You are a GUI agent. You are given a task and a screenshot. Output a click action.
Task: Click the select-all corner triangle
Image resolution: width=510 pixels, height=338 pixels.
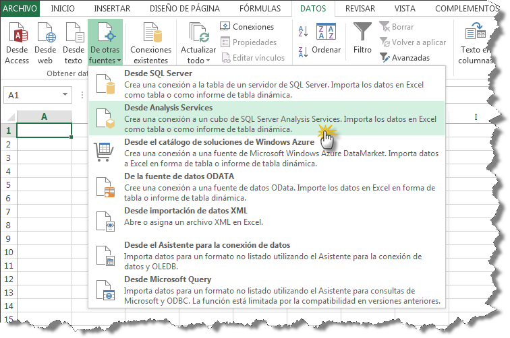(x=9, y=116)
